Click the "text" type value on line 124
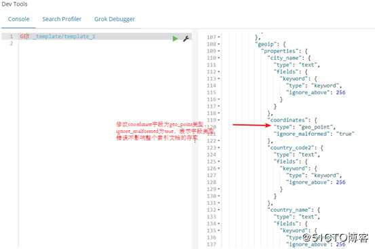The image size is (375, 249). (x=308, y=155)
